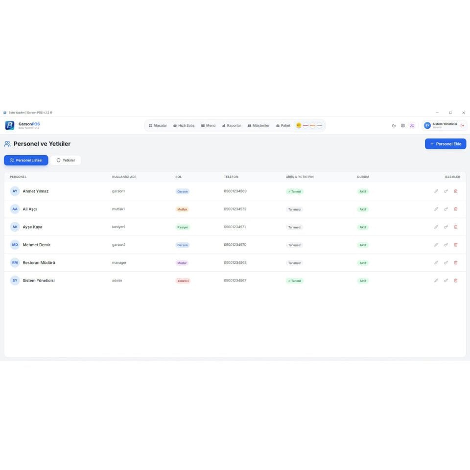The height and width of the screenshot is (470, 470).
Task: Edit Restoran Müdürü with the pencil icon
Action: (436, 262)
